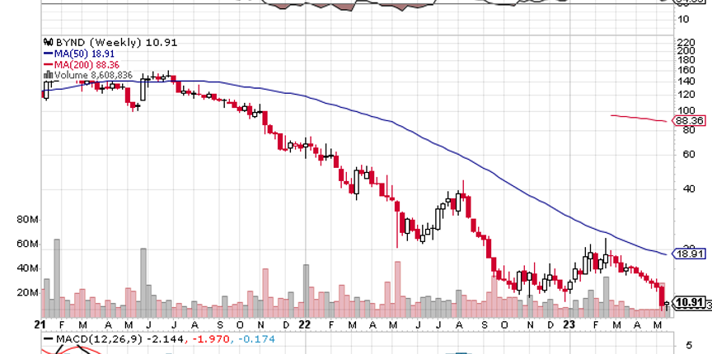Click the volume bars icon in legend
Image resolution: width=712 pixels, height=354 pixels.
pos(46,74)
